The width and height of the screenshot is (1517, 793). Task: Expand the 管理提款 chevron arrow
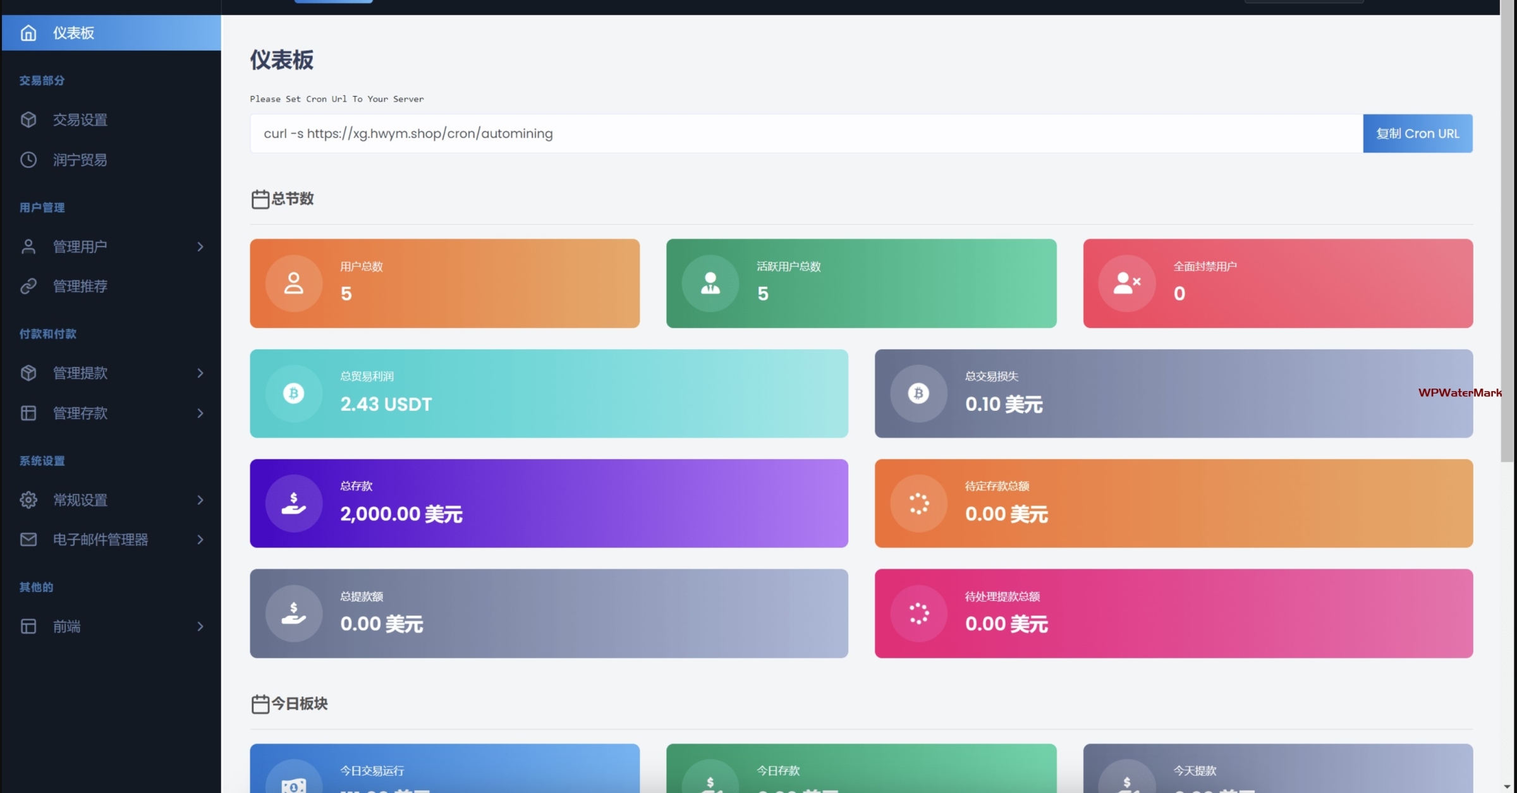(200, 373)
